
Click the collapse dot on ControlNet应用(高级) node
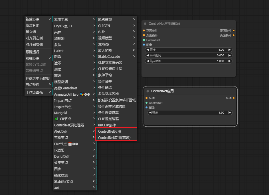(x=145, y=24)
